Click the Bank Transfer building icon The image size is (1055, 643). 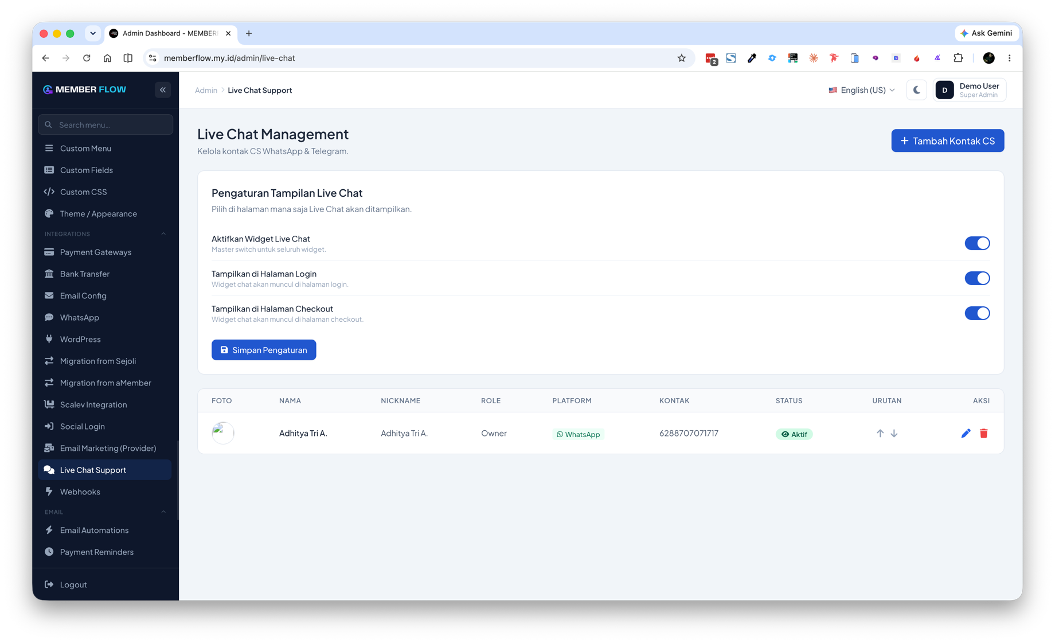(x=49, y=274)
